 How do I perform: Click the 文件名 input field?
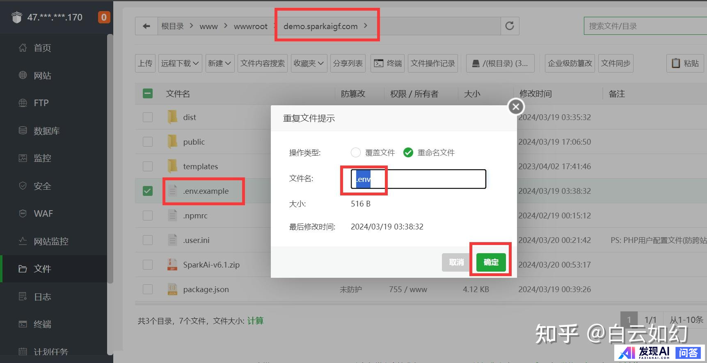pos(427,179)
